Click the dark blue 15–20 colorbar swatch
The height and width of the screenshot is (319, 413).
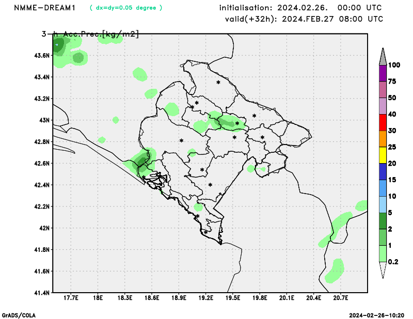click(x=383, y=172)
